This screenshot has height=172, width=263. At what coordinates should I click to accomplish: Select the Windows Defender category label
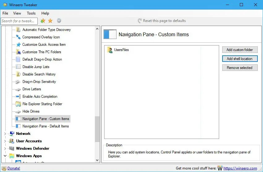33,148
